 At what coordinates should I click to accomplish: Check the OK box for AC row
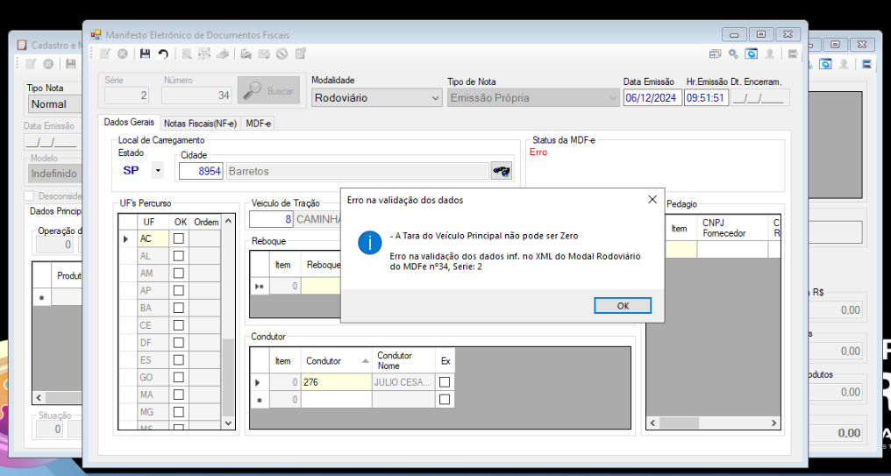(x=178, y=238)
